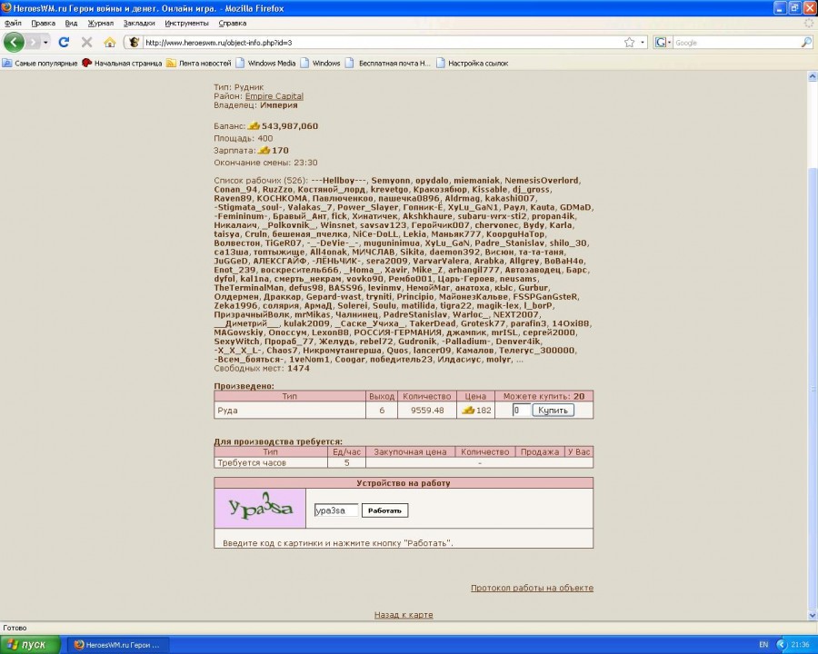Open the Инструменты menu
Screen dimensions: 818x654
coord(186,23)
